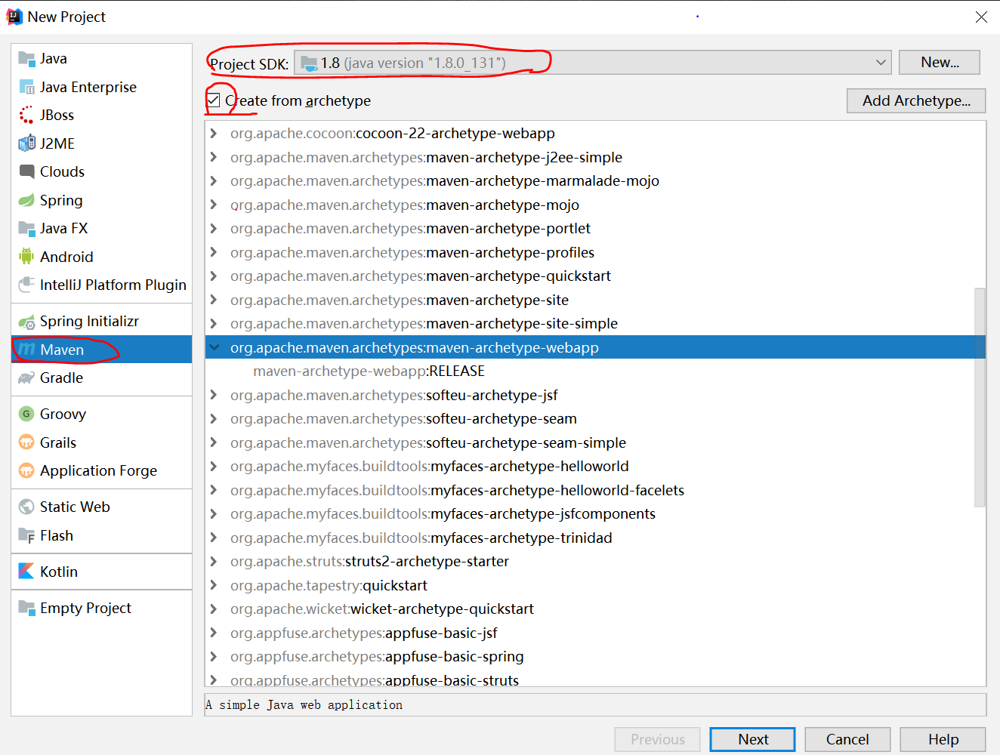
Task: Collapse the maven-archetype-webapp node
Action: coord(214,347)
